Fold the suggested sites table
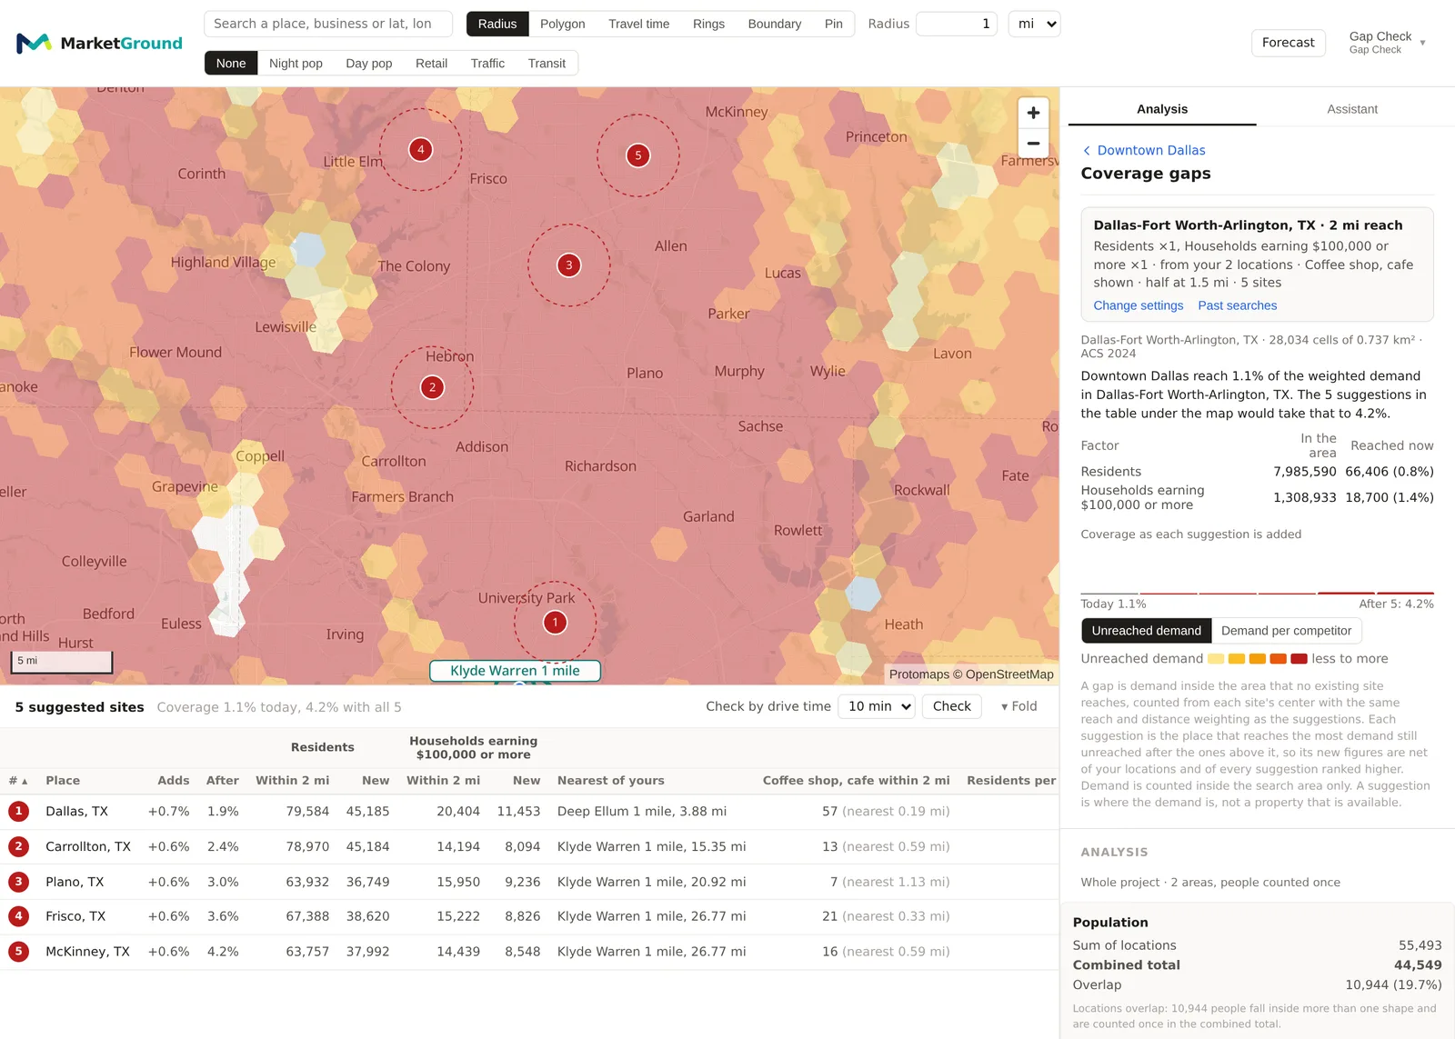 click(x=1018, y=706)
